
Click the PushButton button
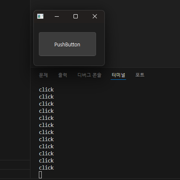click(x=67, y=44)
